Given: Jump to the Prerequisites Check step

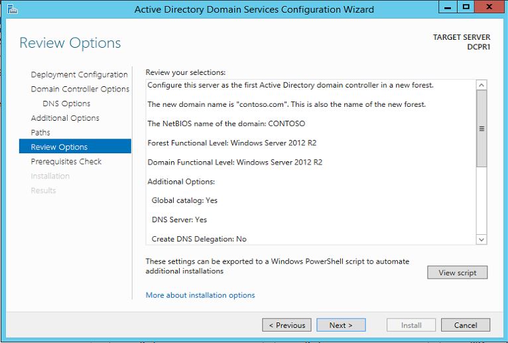Looking at the screenshot, I should (x=66, y=161).
